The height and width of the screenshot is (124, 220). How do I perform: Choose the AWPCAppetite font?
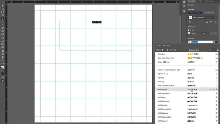click(187, 113)
